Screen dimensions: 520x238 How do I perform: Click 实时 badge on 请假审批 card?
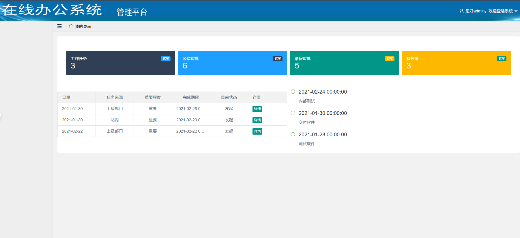click(389, 59)
